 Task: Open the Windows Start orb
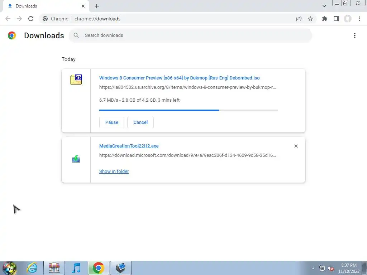(x=10, y=268)
